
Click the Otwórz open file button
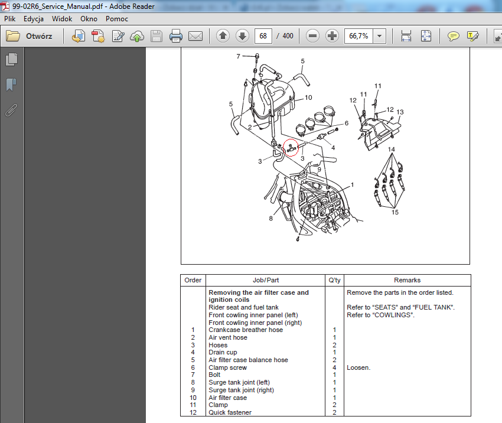tap(30, 36)
